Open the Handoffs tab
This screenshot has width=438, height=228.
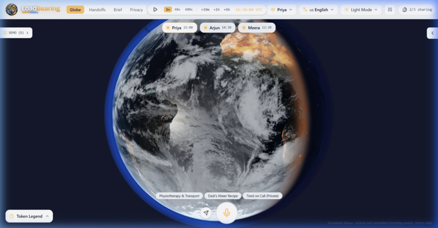(x=97, y=9)
